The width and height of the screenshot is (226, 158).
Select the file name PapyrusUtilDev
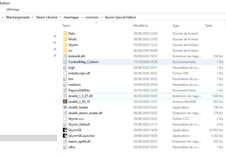tap(79, 90)
